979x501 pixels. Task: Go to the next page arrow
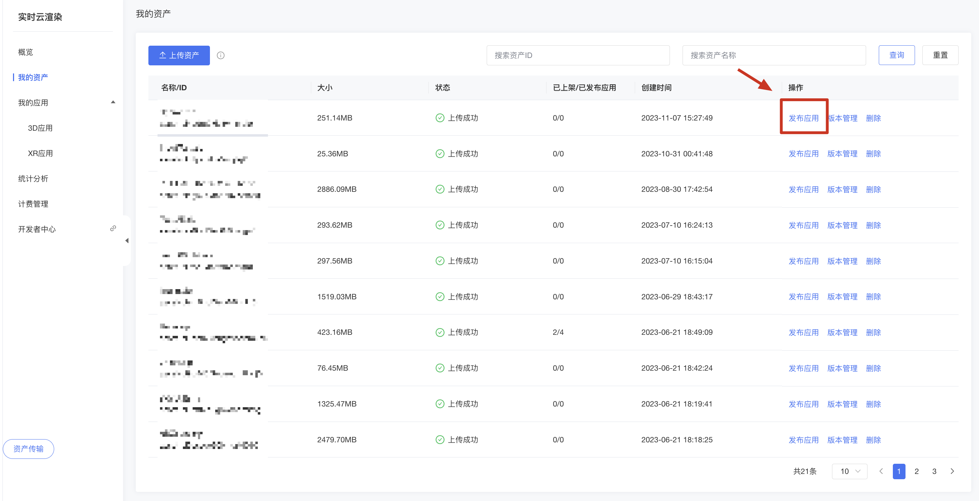[x=952, y=471]
